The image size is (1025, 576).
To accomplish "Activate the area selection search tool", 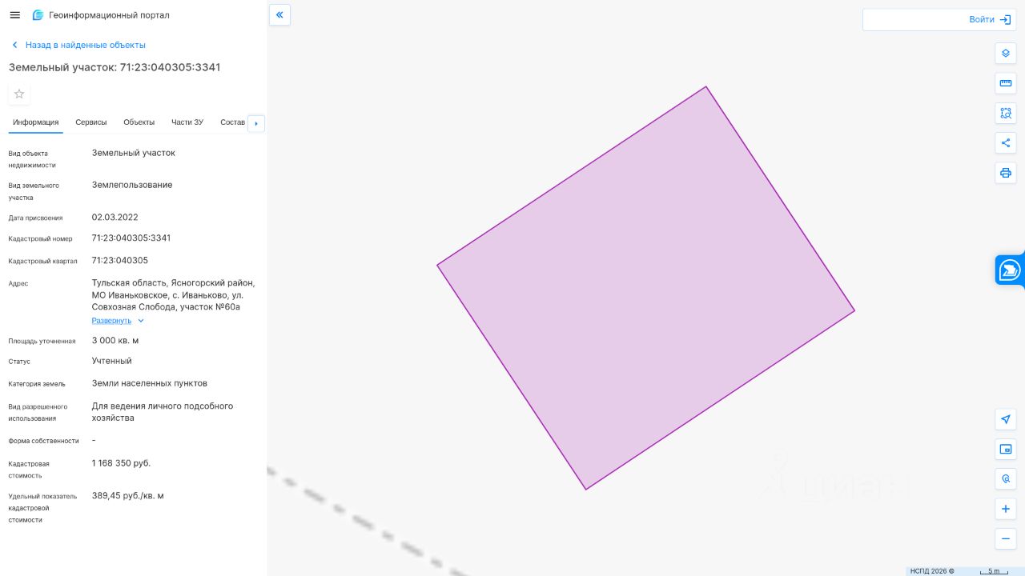I will point(1006,113).
